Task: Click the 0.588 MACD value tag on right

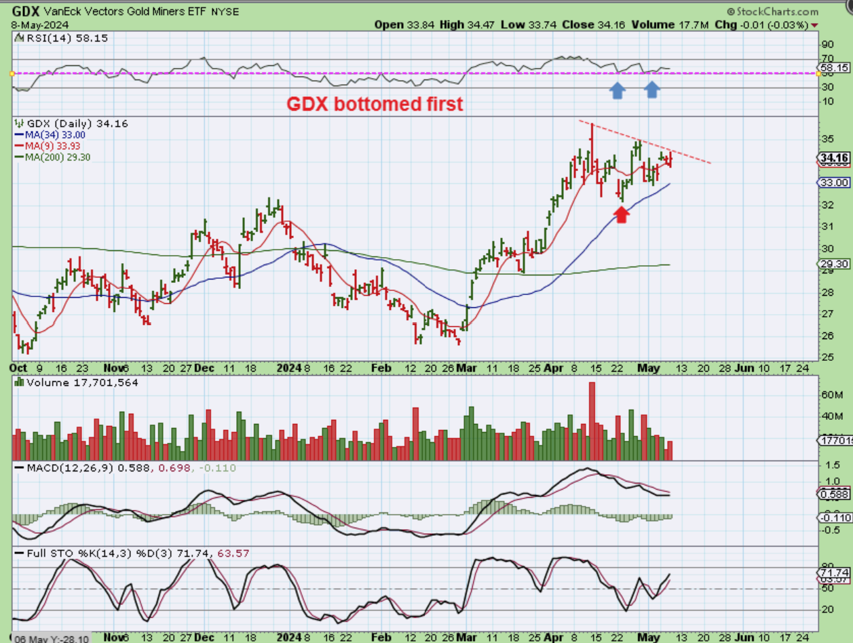Action: pos(834,494)
